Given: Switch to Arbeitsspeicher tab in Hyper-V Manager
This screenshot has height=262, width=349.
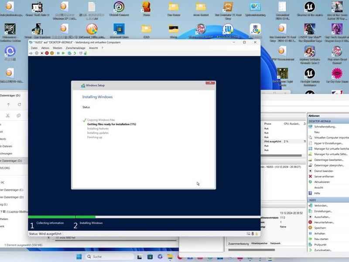Looking at the screenshot, I should click(x=259, y=243).
